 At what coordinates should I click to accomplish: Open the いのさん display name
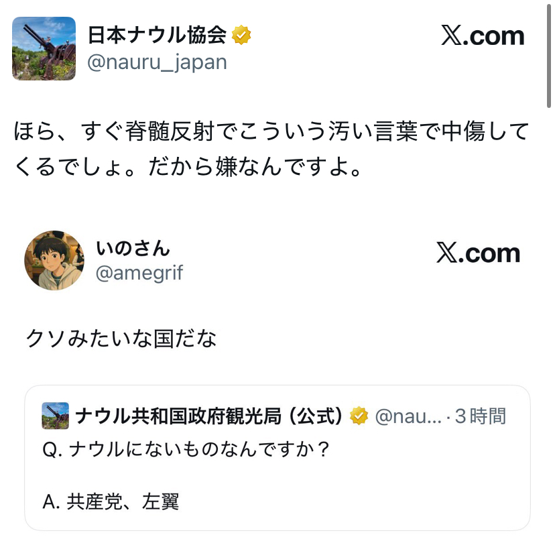[133, 249]
